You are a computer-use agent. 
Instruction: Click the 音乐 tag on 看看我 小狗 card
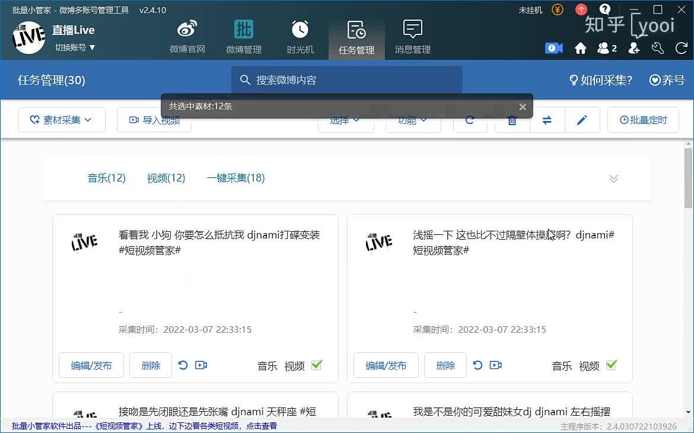tap(268, 366)
